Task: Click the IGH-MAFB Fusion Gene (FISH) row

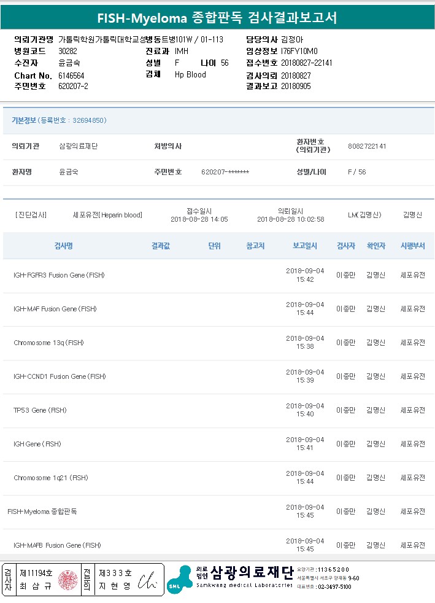Action: pos(57,545)
